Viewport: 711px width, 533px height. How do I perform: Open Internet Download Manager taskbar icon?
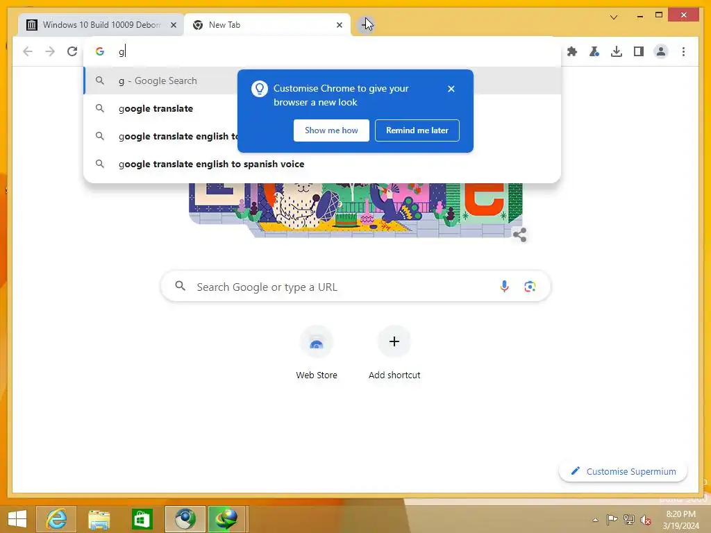click(227, 519)
